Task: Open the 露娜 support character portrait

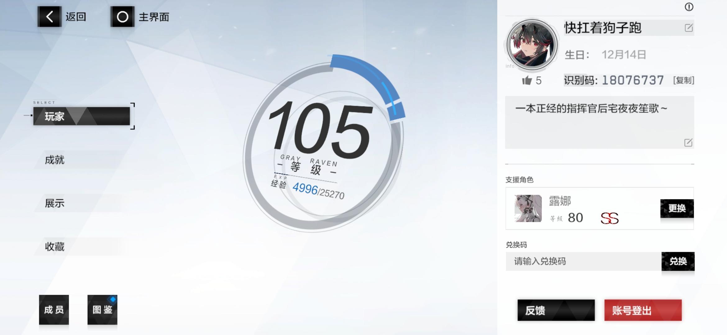Action: 528,208
